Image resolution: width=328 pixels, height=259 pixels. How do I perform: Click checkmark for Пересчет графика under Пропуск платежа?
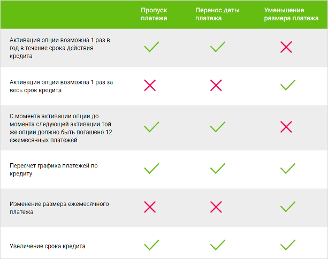(151, 169)
